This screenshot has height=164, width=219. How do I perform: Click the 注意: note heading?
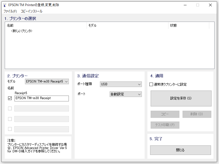(x=11, y=140)
